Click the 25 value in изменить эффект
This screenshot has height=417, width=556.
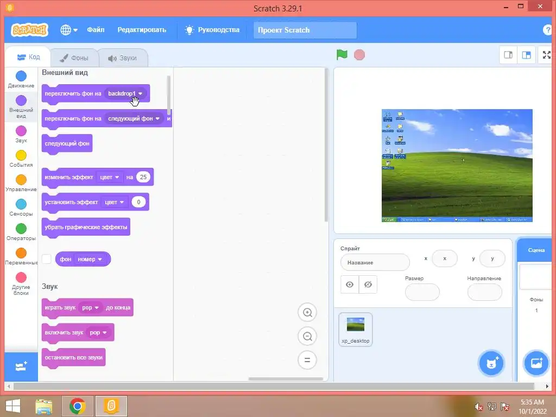143,177
